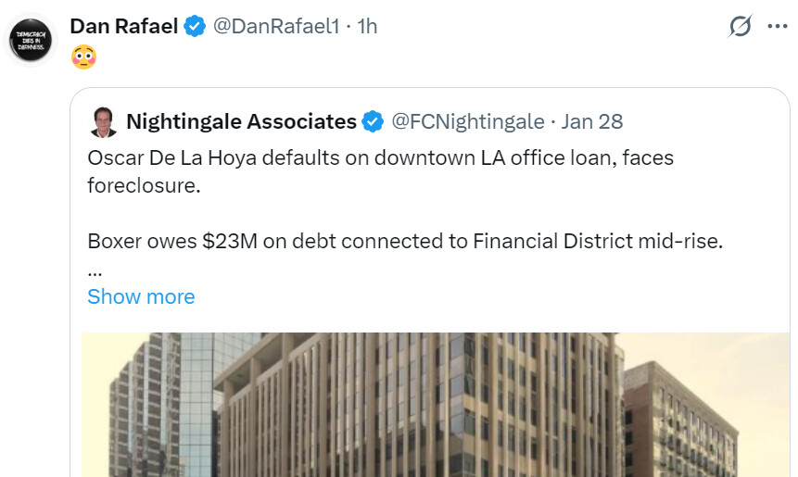Click the Nightingale Associates small avatar

point(104,122)
